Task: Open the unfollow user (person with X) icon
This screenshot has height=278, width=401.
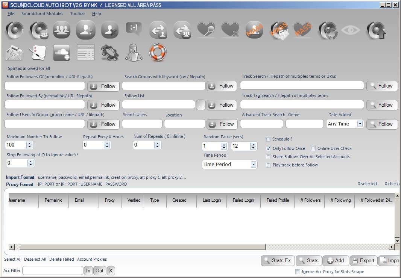Action: 110,30
